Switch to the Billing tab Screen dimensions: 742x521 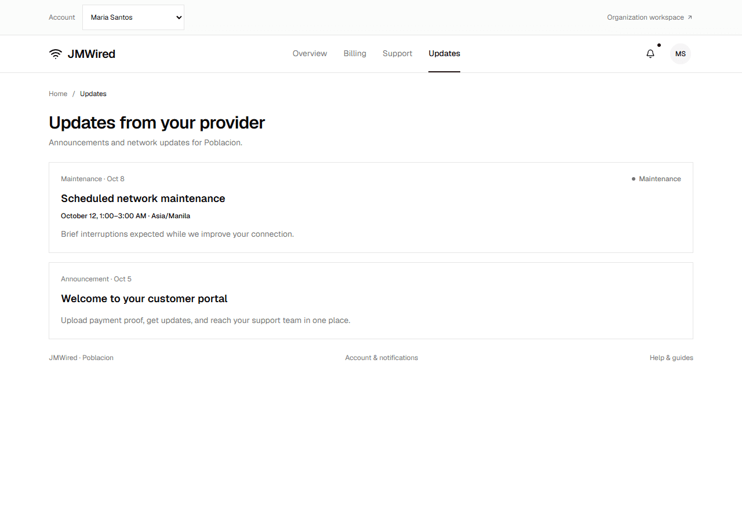point(355,53)
